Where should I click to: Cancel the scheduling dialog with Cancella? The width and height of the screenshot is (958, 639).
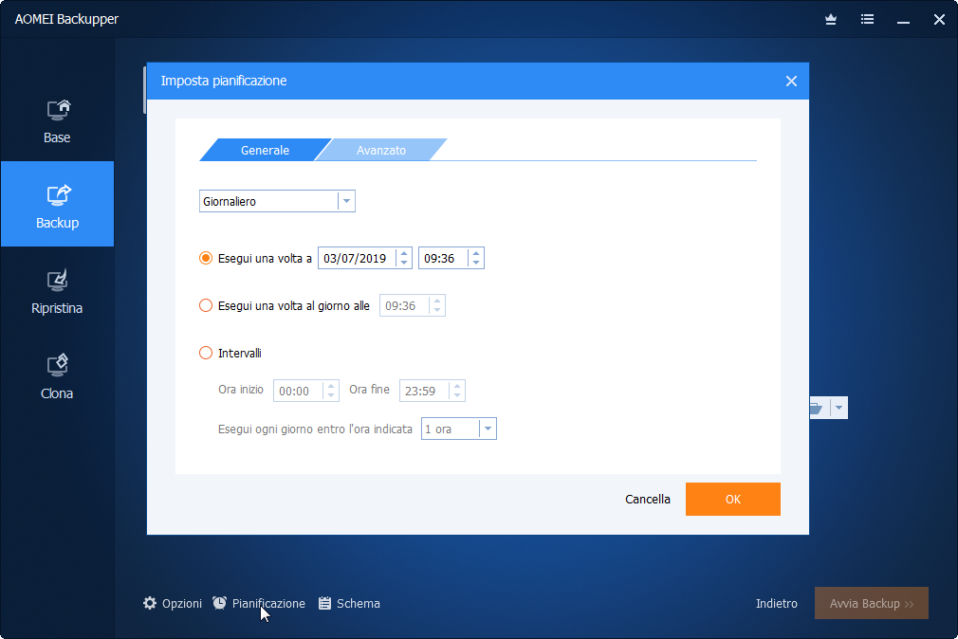coord(648,499)
